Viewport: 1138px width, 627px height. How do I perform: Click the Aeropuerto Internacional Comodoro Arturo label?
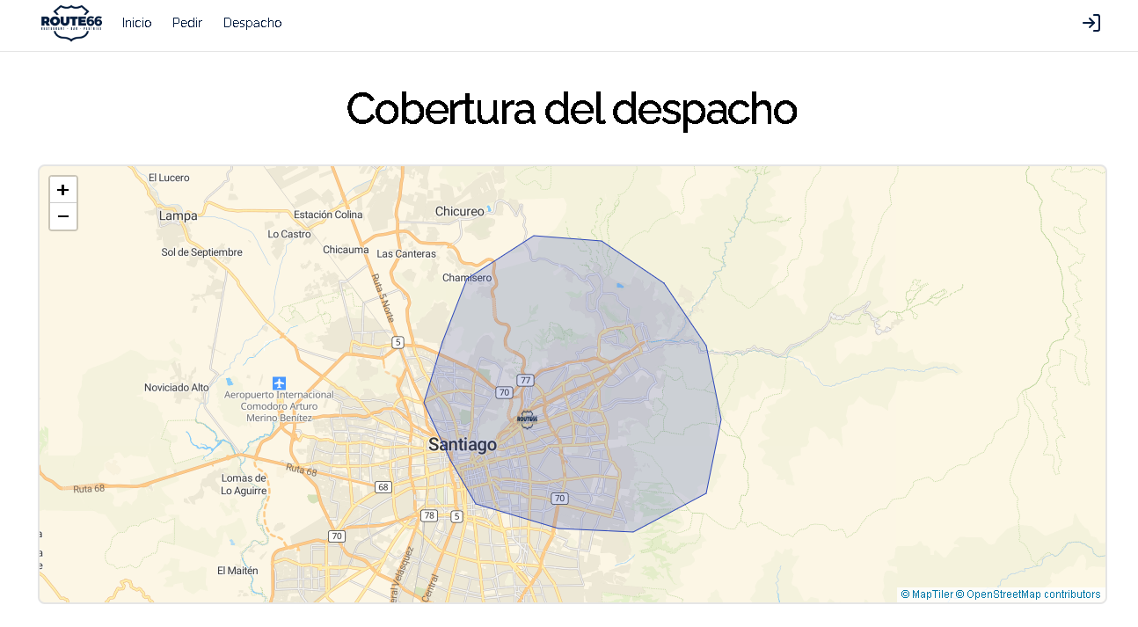[x=279, y=406]
